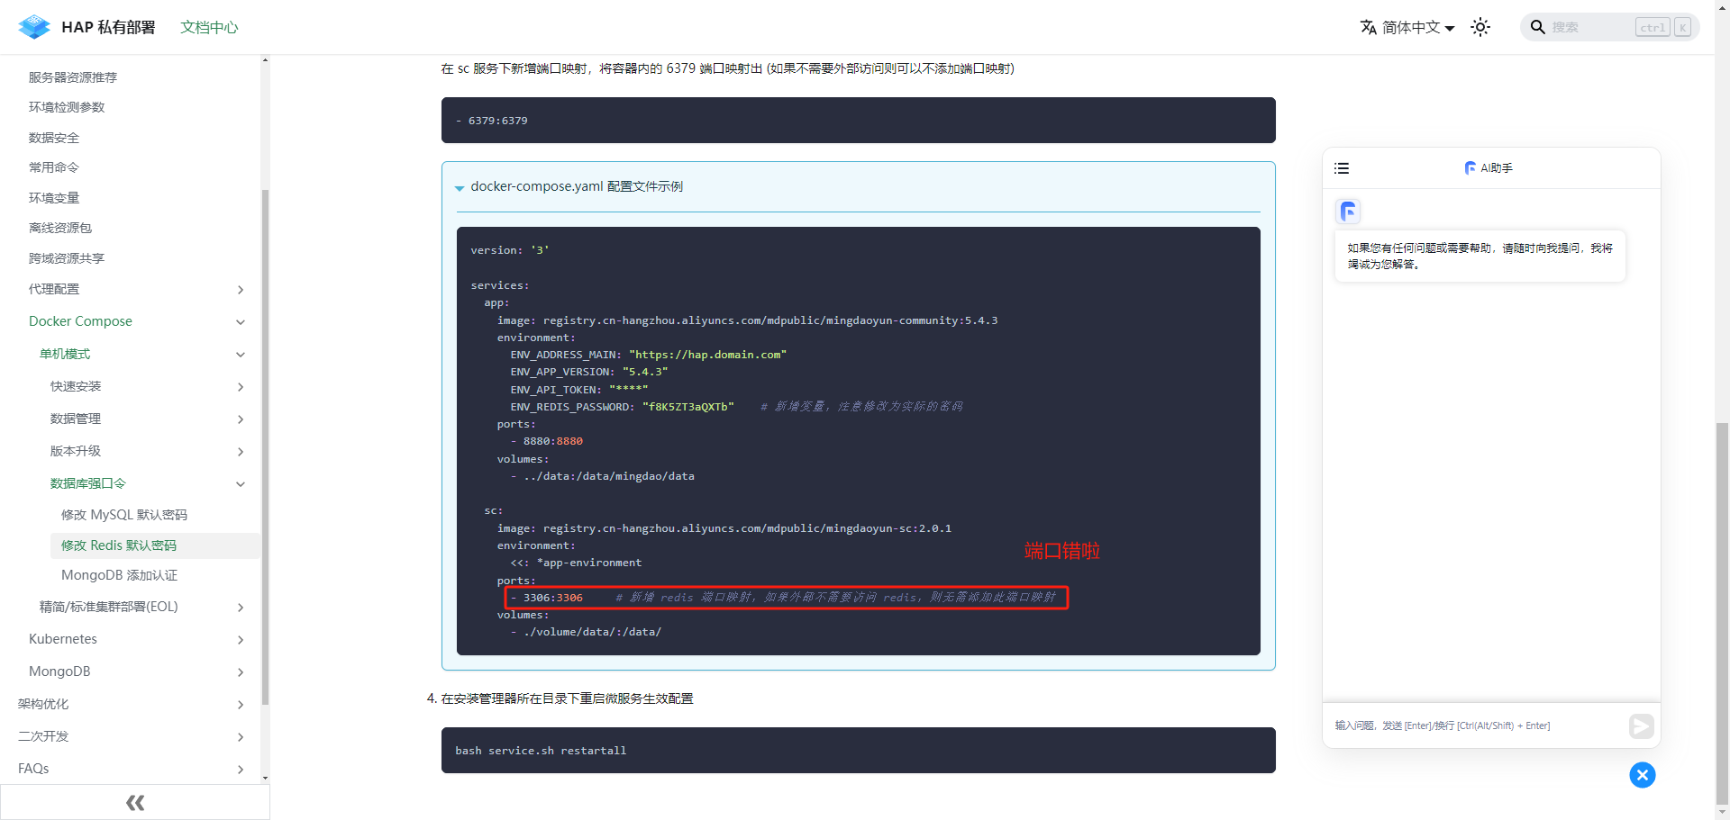Select 修改 MySQL 默认密码 in sidebar
The image size is (1730, 820).
click(x=124, y=515)
